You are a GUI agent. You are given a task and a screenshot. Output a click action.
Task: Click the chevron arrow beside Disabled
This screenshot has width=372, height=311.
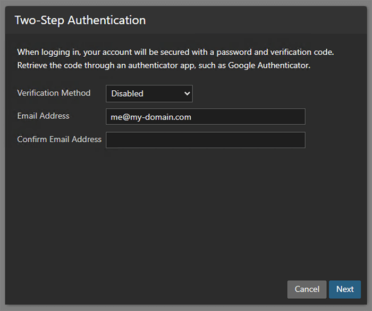pos(187,93)
